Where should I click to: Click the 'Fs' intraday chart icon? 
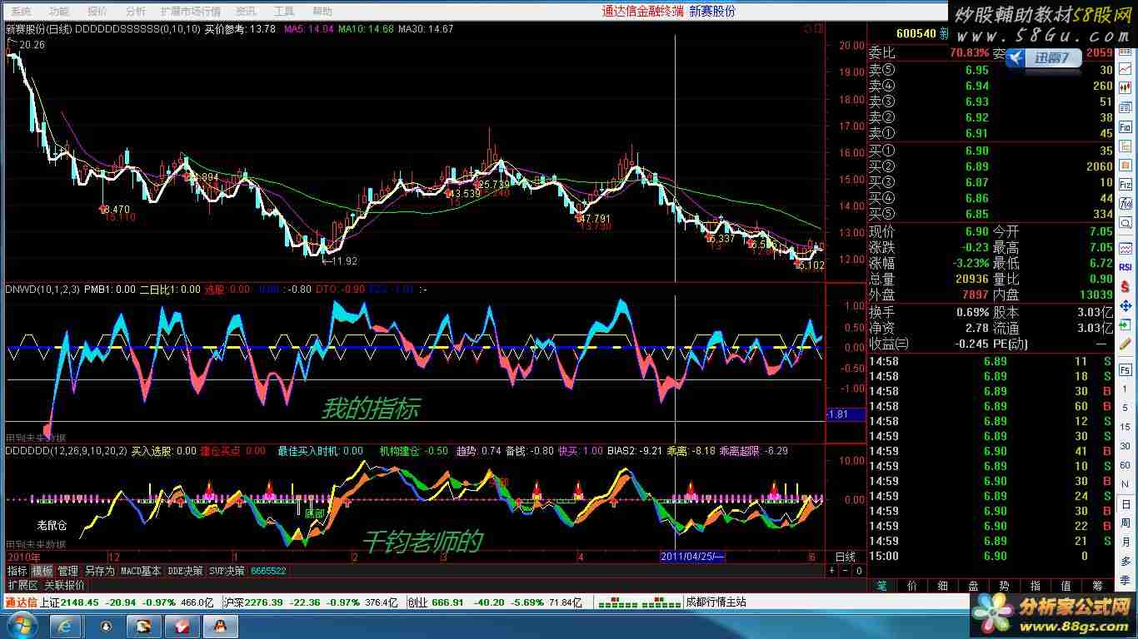pyautogui.click(x=1126, y=369)
